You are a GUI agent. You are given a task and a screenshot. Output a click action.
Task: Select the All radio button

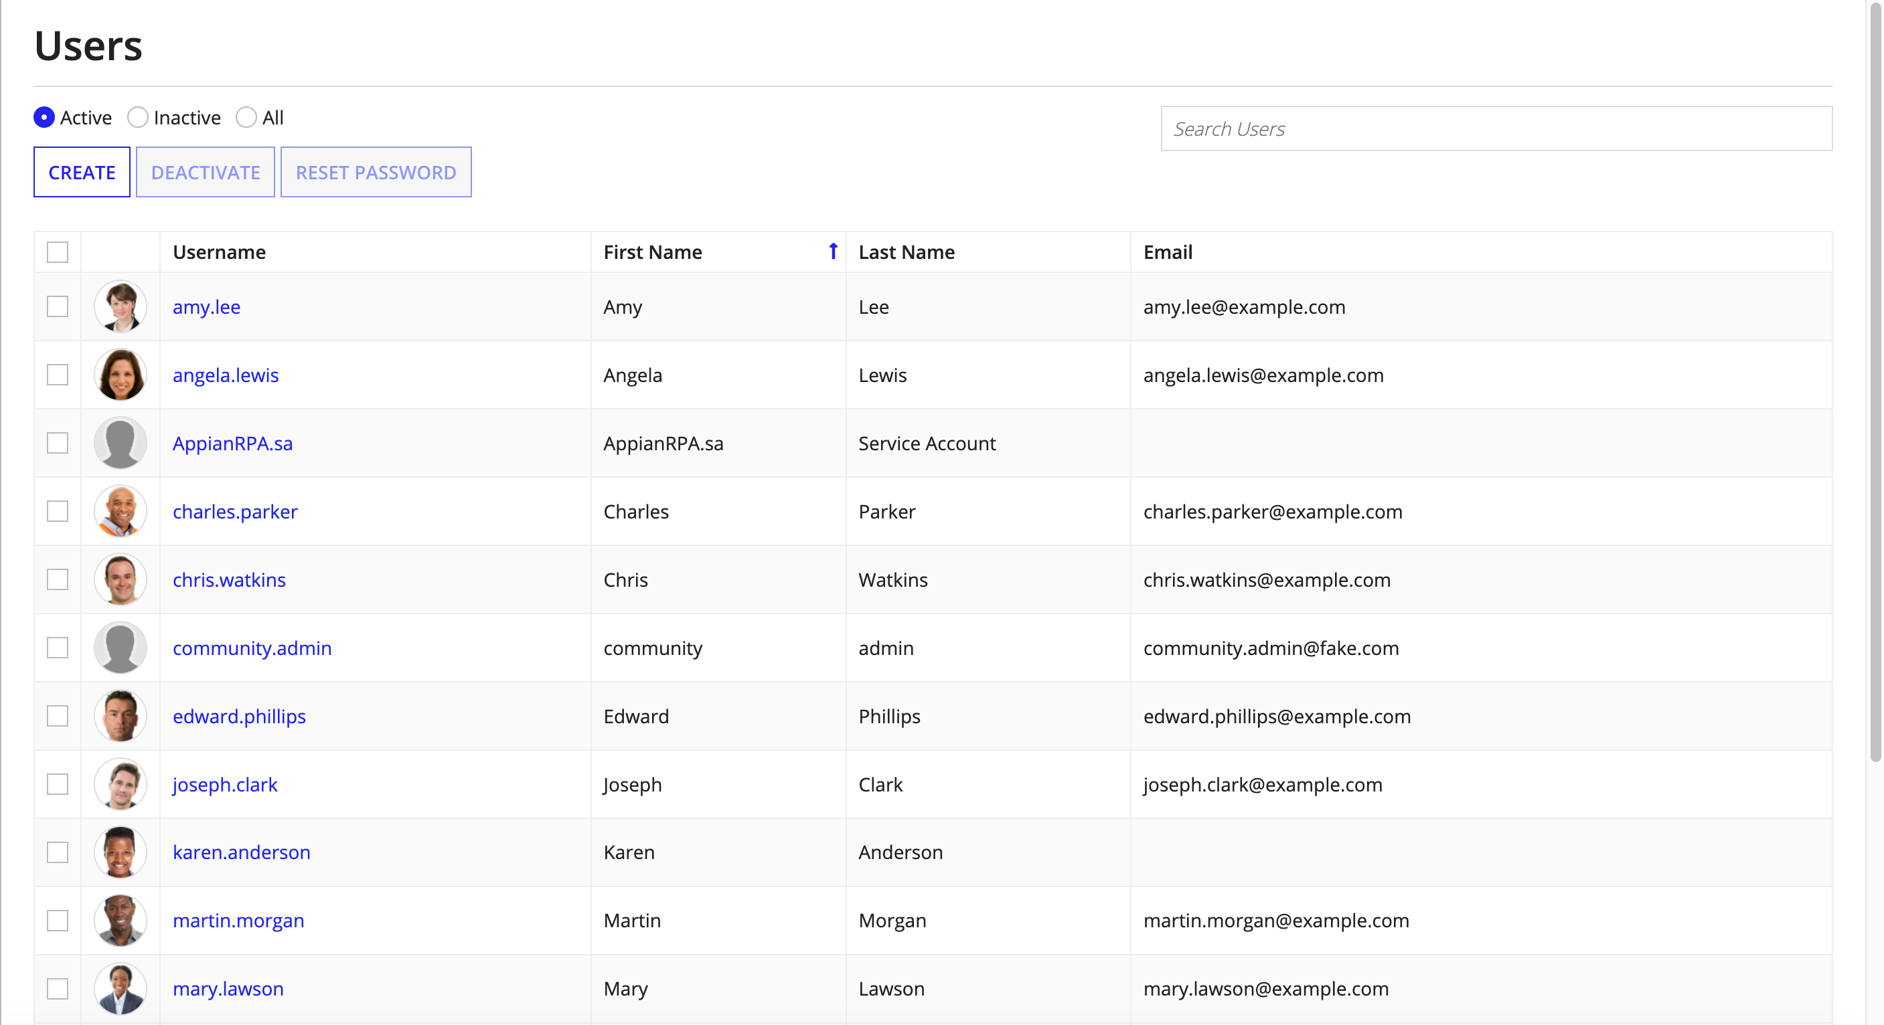248,117
